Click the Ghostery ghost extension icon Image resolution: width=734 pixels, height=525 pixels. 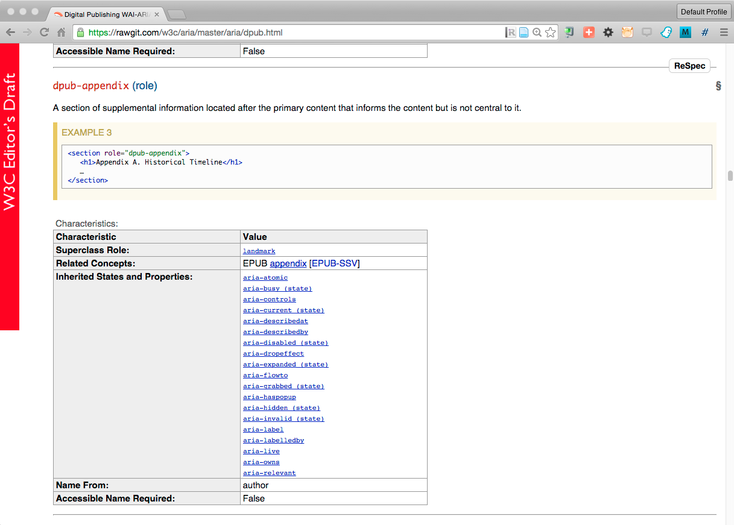[x=666, y=33]
